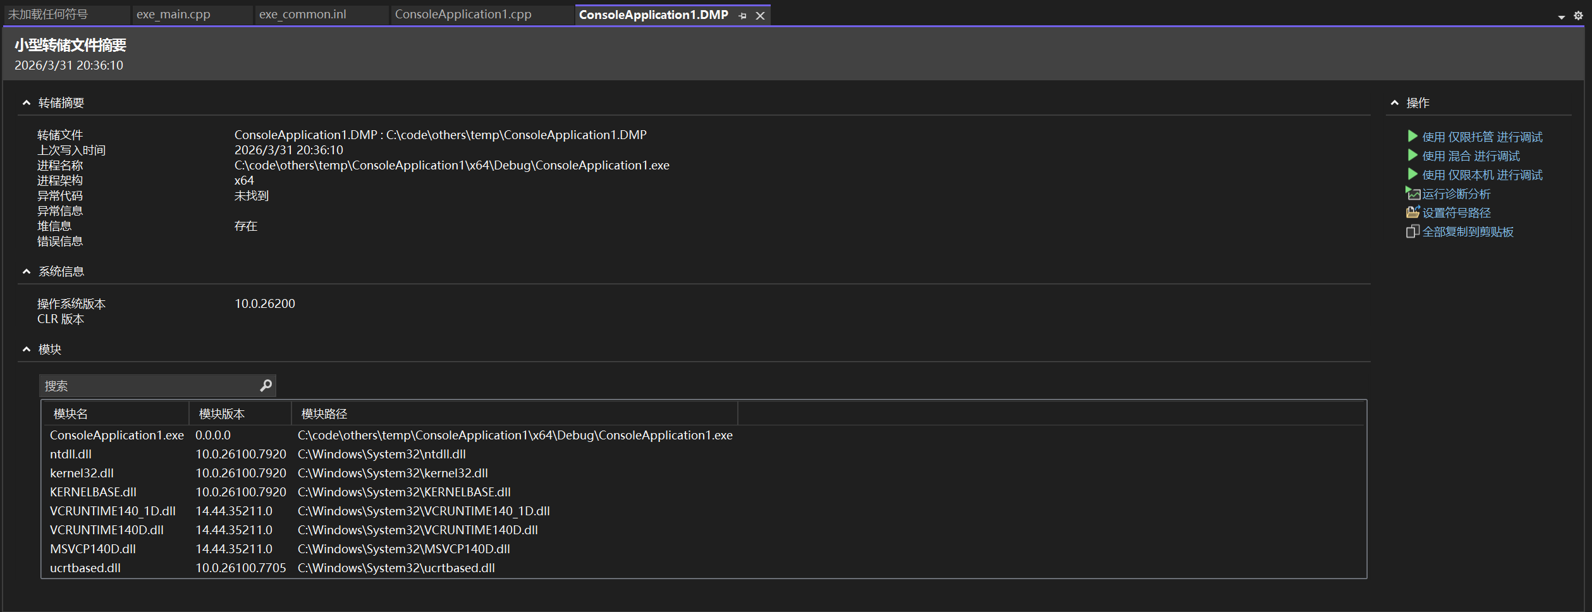Click the play icon beside 使用 混合 进行调试
1592x612 pixels.
pyautogui.click(x=1412, y=156)
